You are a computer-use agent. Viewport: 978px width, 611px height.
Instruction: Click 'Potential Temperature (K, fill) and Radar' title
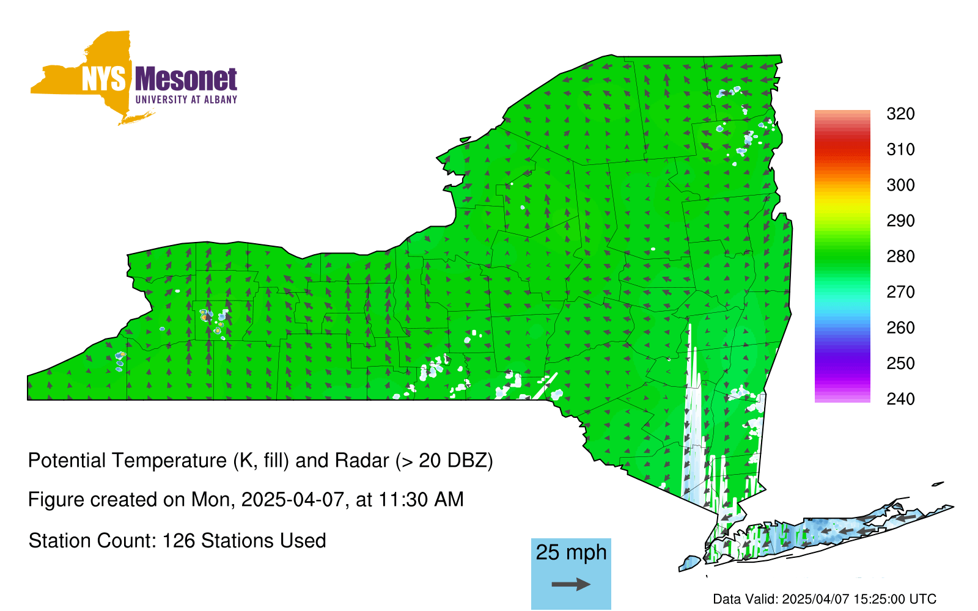tap(260, 460)
